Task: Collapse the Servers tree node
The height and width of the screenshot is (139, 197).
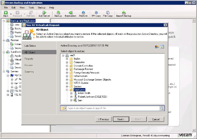Action: 4,71
